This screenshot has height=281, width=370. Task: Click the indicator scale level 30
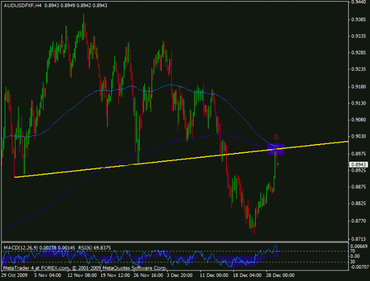pyautogui.click(x=353, y=262)
